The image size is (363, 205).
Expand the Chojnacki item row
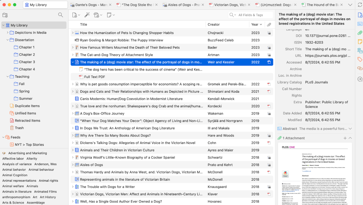click(73, 33)
